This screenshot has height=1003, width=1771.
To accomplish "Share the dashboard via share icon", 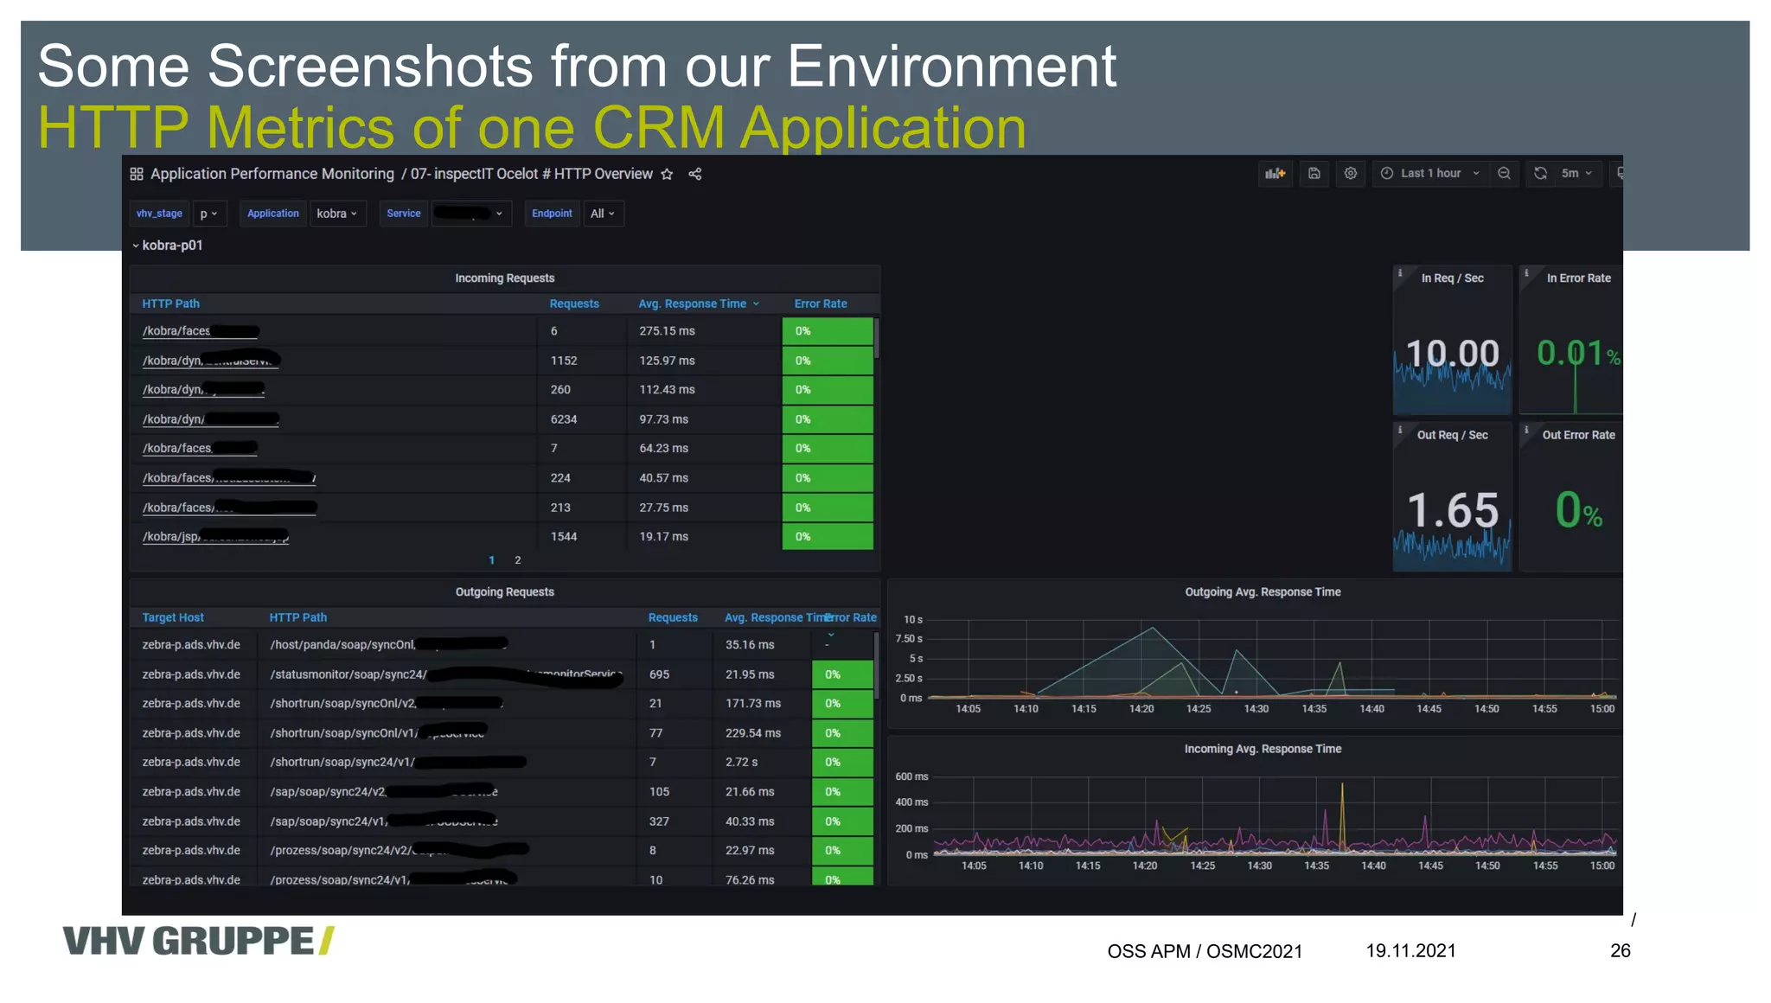I will pyautogui.click(x=695, y=174).
